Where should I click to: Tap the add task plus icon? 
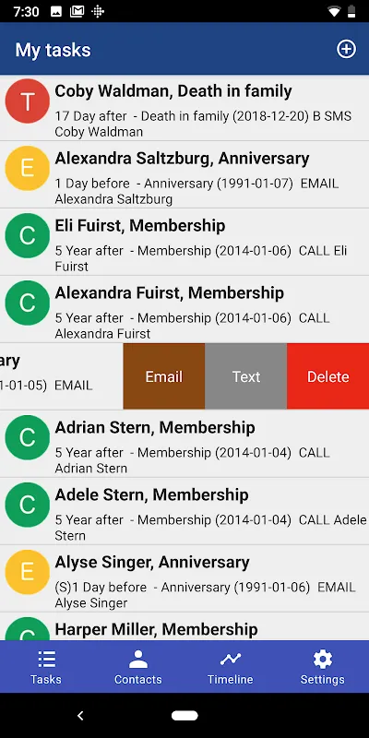coord(346,49)
